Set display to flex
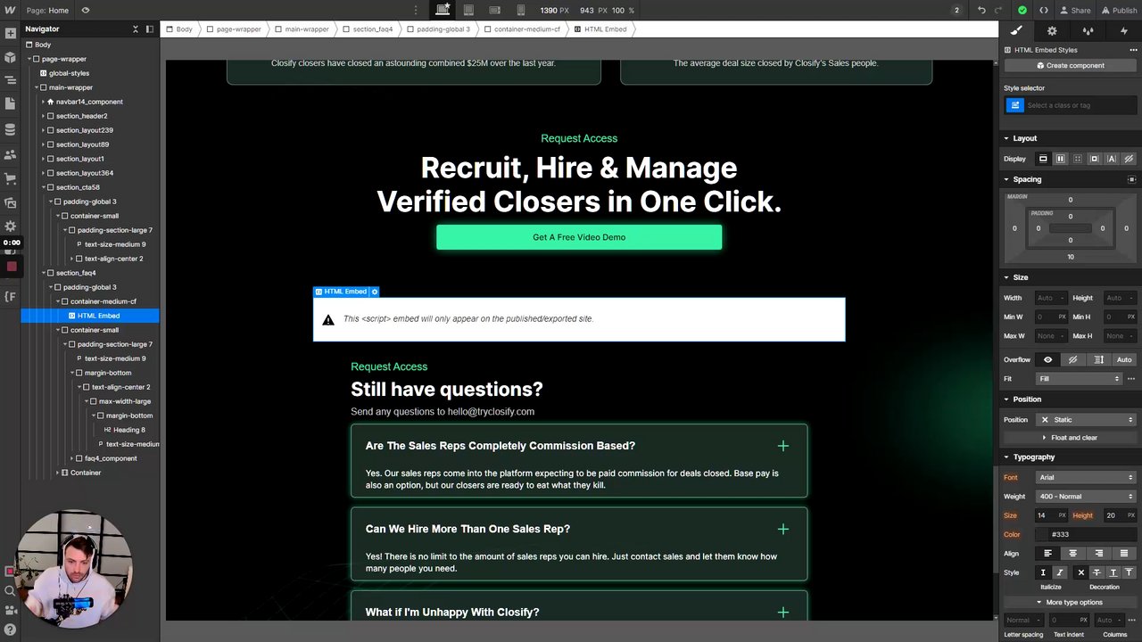 pos(1060,159)
